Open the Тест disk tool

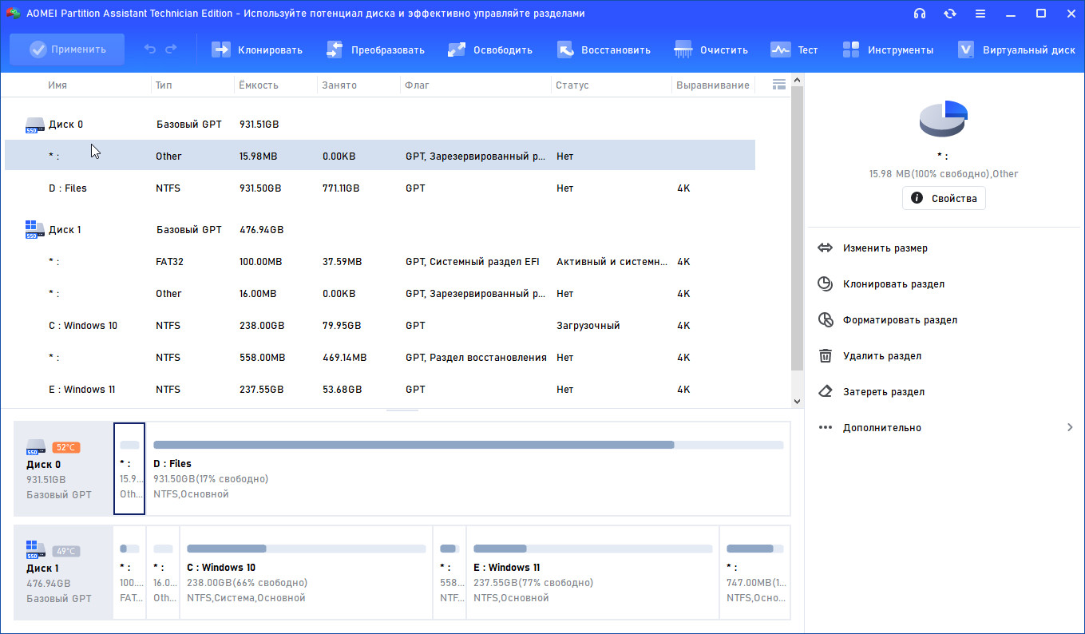tap(780, 50)
